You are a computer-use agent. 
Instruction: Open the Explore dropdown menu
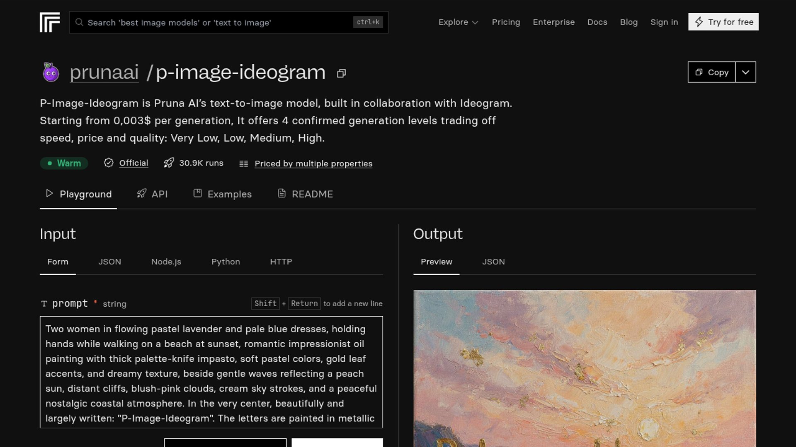pos(458,22)
